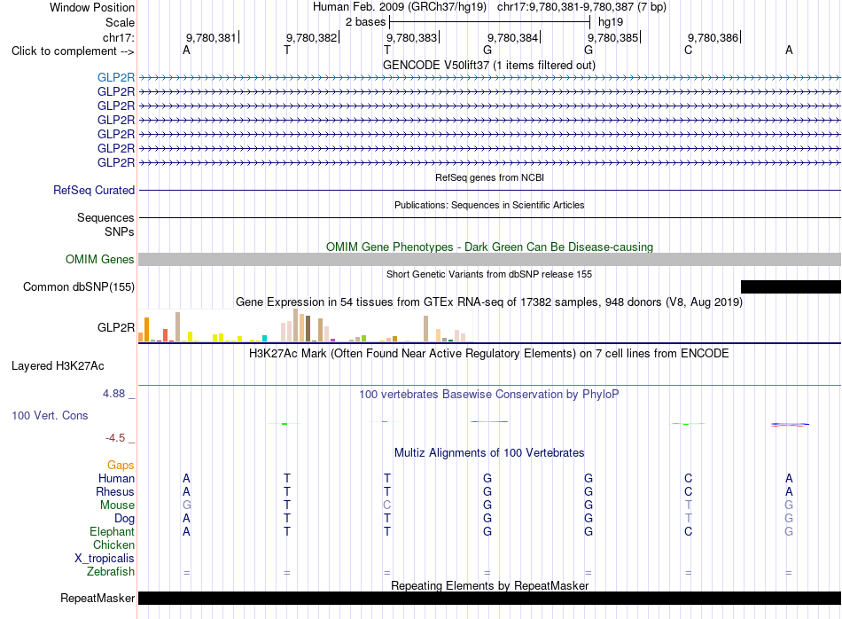Click the Chicken species label

click(113, 545)
